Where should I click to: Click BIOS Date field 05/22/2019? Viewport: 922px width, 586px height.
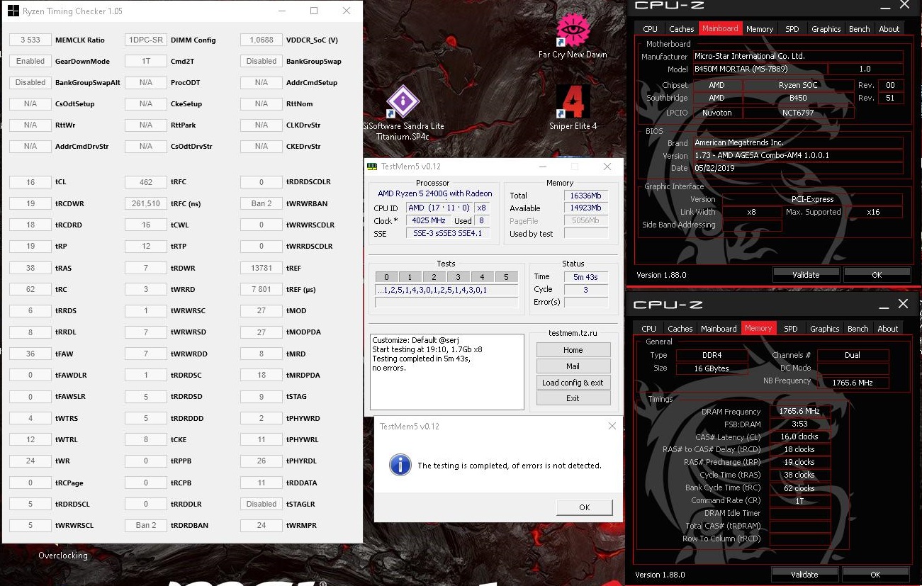797,168
